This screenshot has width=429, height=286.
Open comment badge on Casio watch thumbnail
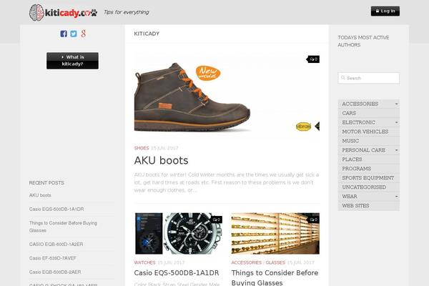click(x=217, y=220)
